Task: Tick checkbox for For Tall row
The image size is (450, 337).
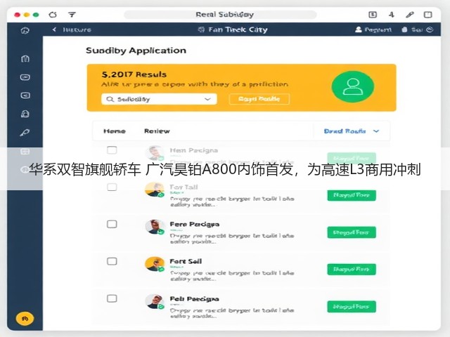Action: pyautogui.click(x=112, y=187)
